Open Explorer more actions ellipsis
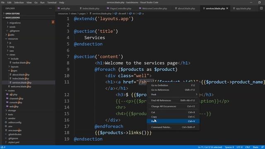The image size is (265, 149). point(51,8)
